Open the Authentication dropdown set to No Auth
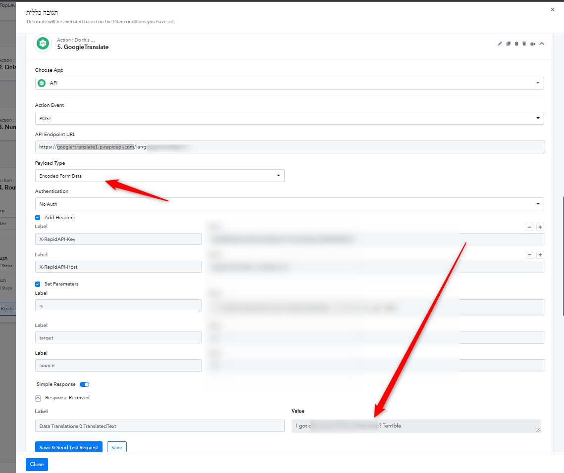The height and width of the screenshot is (473, 564). pyautogui.click(x=289, y=204)
